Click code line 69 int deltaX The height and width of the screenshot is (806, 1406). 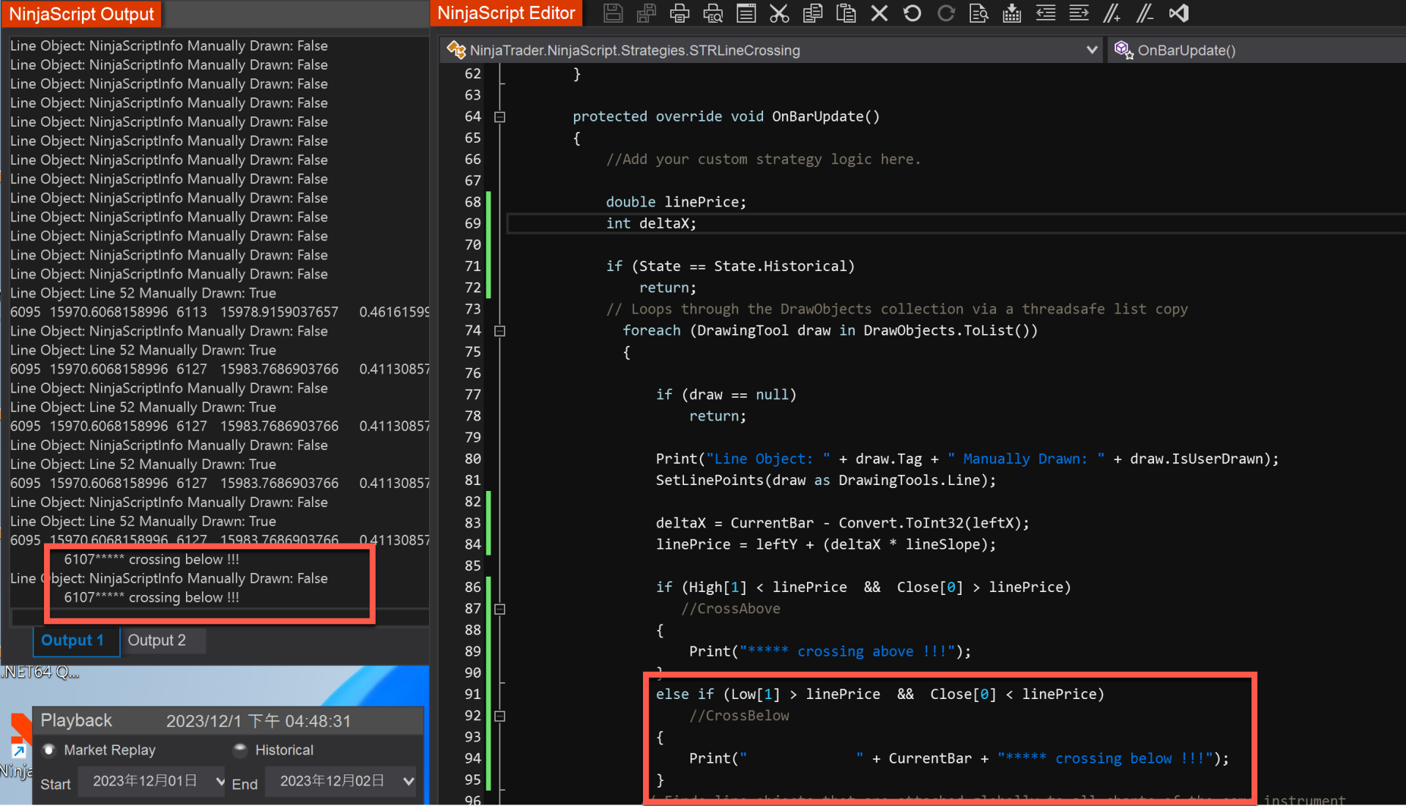[651, 223]
